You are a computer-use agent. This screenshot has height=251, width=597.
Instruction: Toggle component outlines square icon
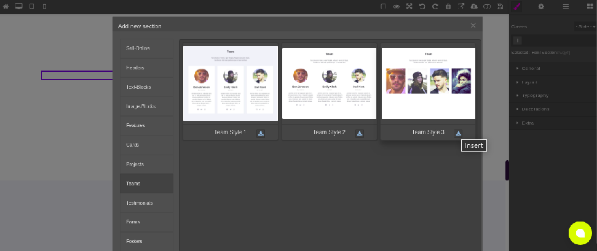[x=384, y=7]
